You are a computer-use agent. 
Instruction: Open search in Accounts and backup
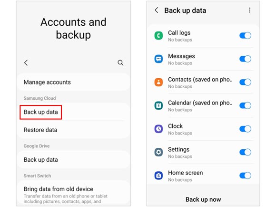pos(120,62)
